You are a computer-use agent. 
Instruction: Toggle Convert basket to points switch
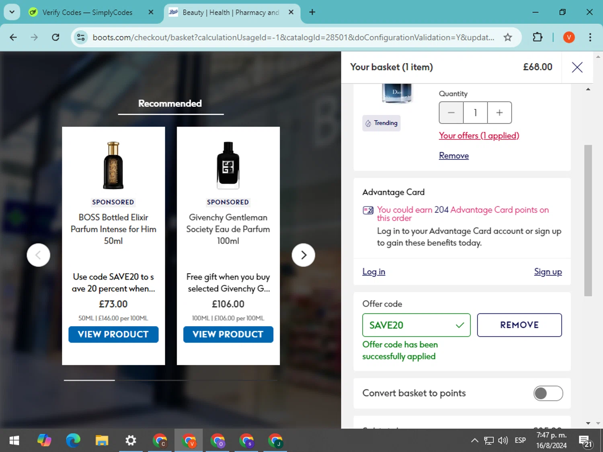coord(548,393)
